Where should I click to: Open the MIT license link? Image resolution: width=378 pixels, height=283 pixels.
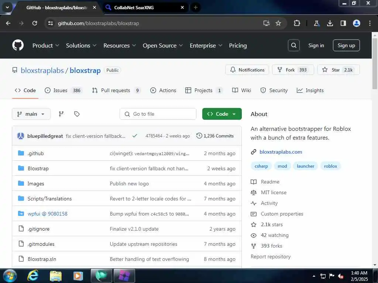(x=274, y=192)
